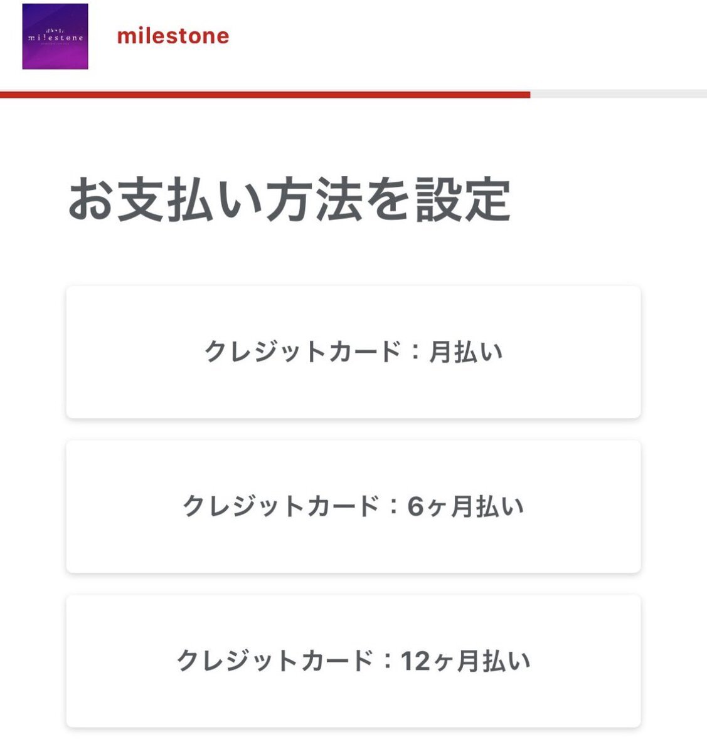Click the 6ヶ月払い card's empty right area
Image resolution: width=707 pixels, height=752 pixels.
[582, 506]
